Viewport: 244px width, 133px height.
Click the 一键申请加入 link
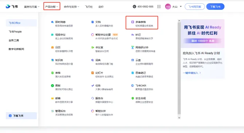pyautogui.click(x=192, y=73)
